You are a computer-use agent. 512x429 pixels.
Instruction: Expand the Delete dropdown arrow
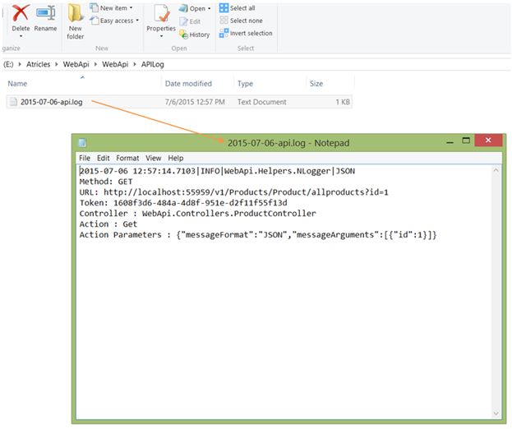[x=21, y=36]
